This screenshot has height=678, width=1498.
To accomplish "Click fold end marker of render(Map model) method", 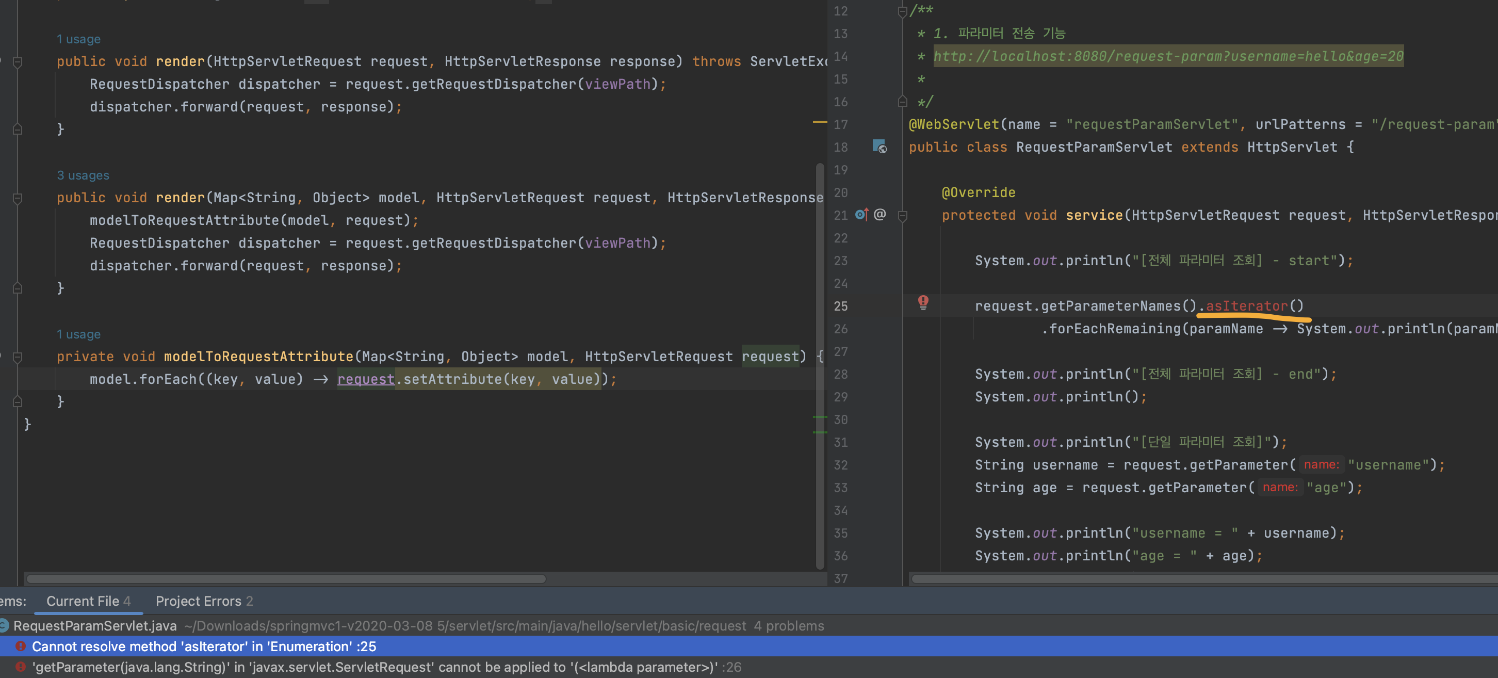I will tap(18, 288).
